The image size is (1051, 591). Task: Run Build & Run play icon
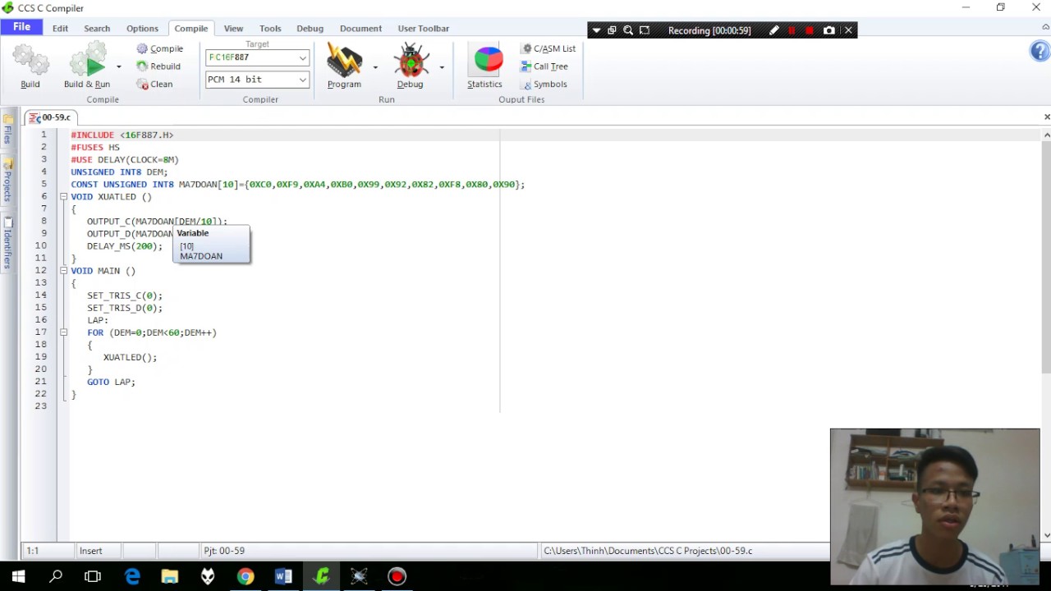(87, 62)
